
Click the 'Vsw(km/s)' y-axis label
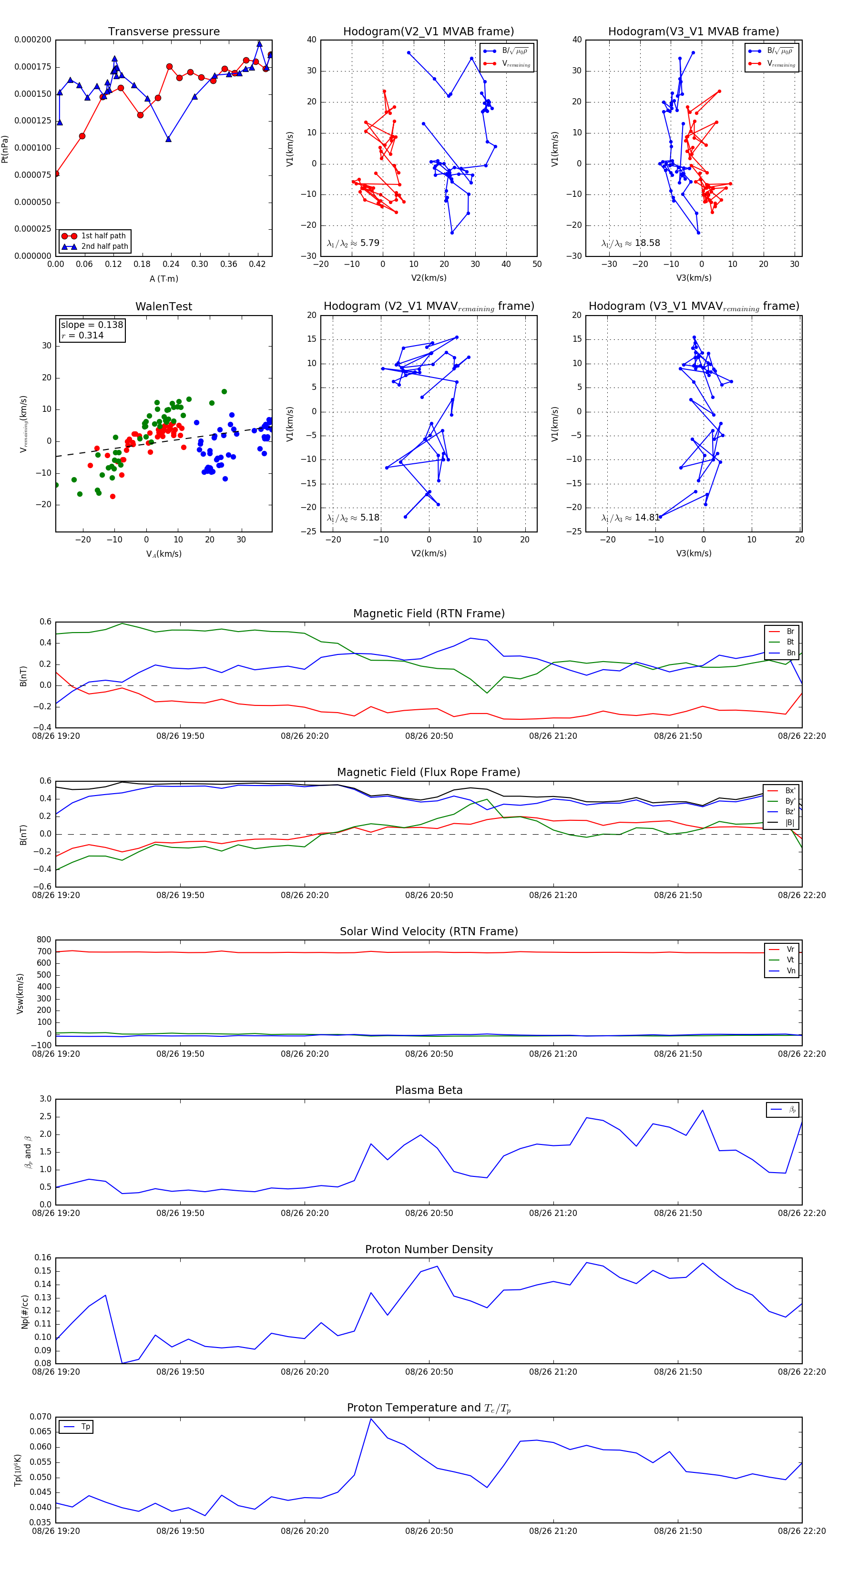point(20,993)
